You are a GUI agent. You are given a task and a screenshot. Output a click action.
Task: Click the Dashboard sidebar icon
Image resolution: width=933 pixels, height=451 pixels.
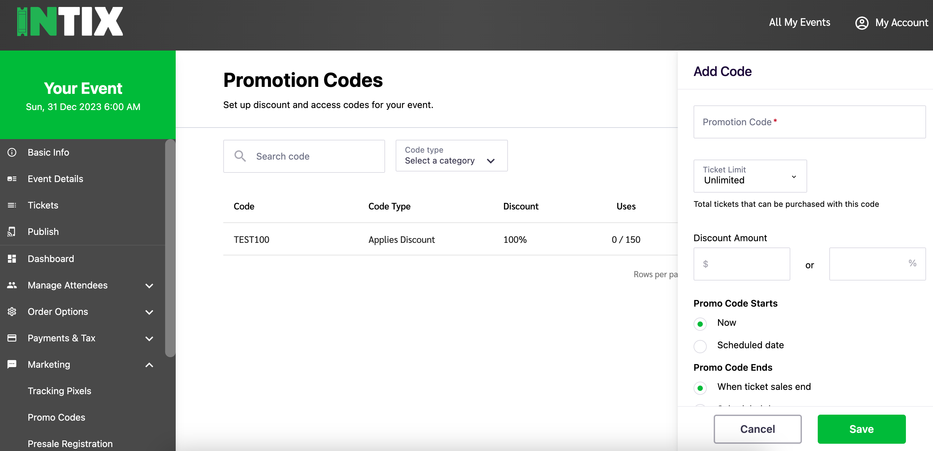[13, 258]
